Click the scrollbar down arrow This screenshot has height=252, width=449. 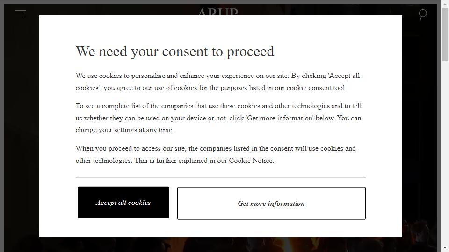[445, 248]
